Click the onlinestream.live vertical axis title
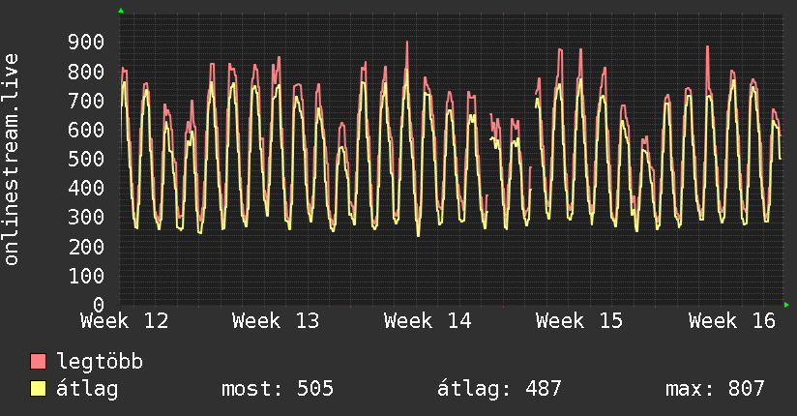This screenshot has width=797, height=416. tap(12, 160)
